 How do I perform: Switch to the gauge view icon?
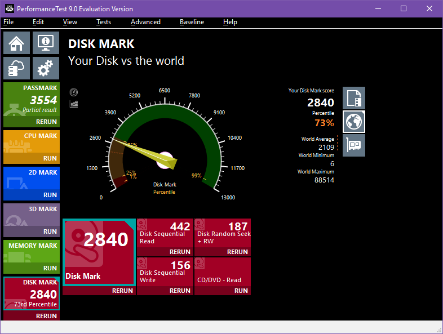pyautogui.click(x=74, y=92)
